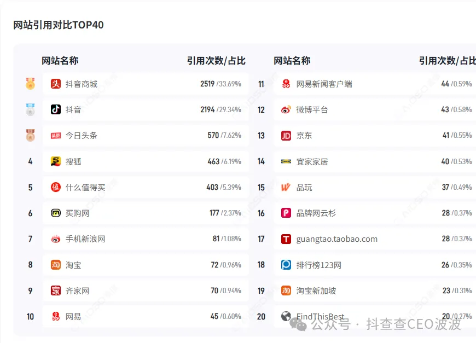Click the left 引用次数/占比 column header

(x=216, y=61)
